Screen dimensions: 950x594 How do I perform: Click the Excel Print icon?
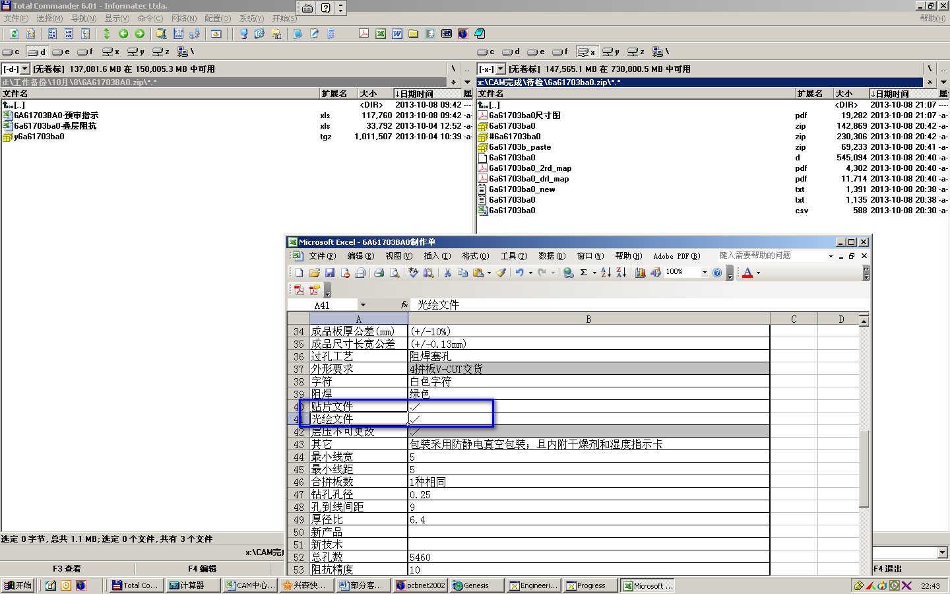(379, 273)
